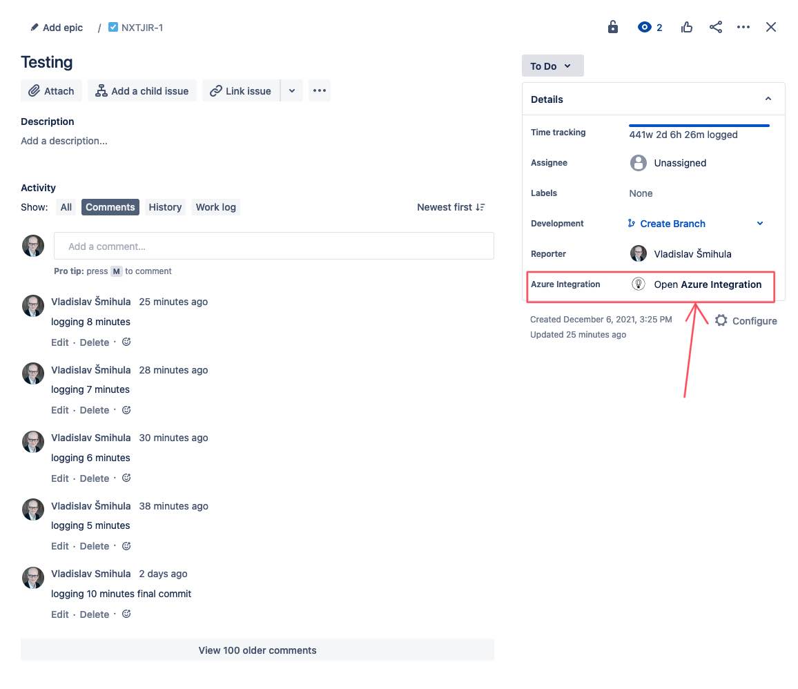Click the Unassigned assignee avatar icon
The width and height of the screenshot is (798, 689).
tap(639, 163)
